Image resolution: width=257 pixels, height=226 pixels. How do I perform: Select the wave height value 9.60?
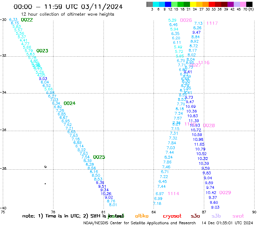coord(214,202)
